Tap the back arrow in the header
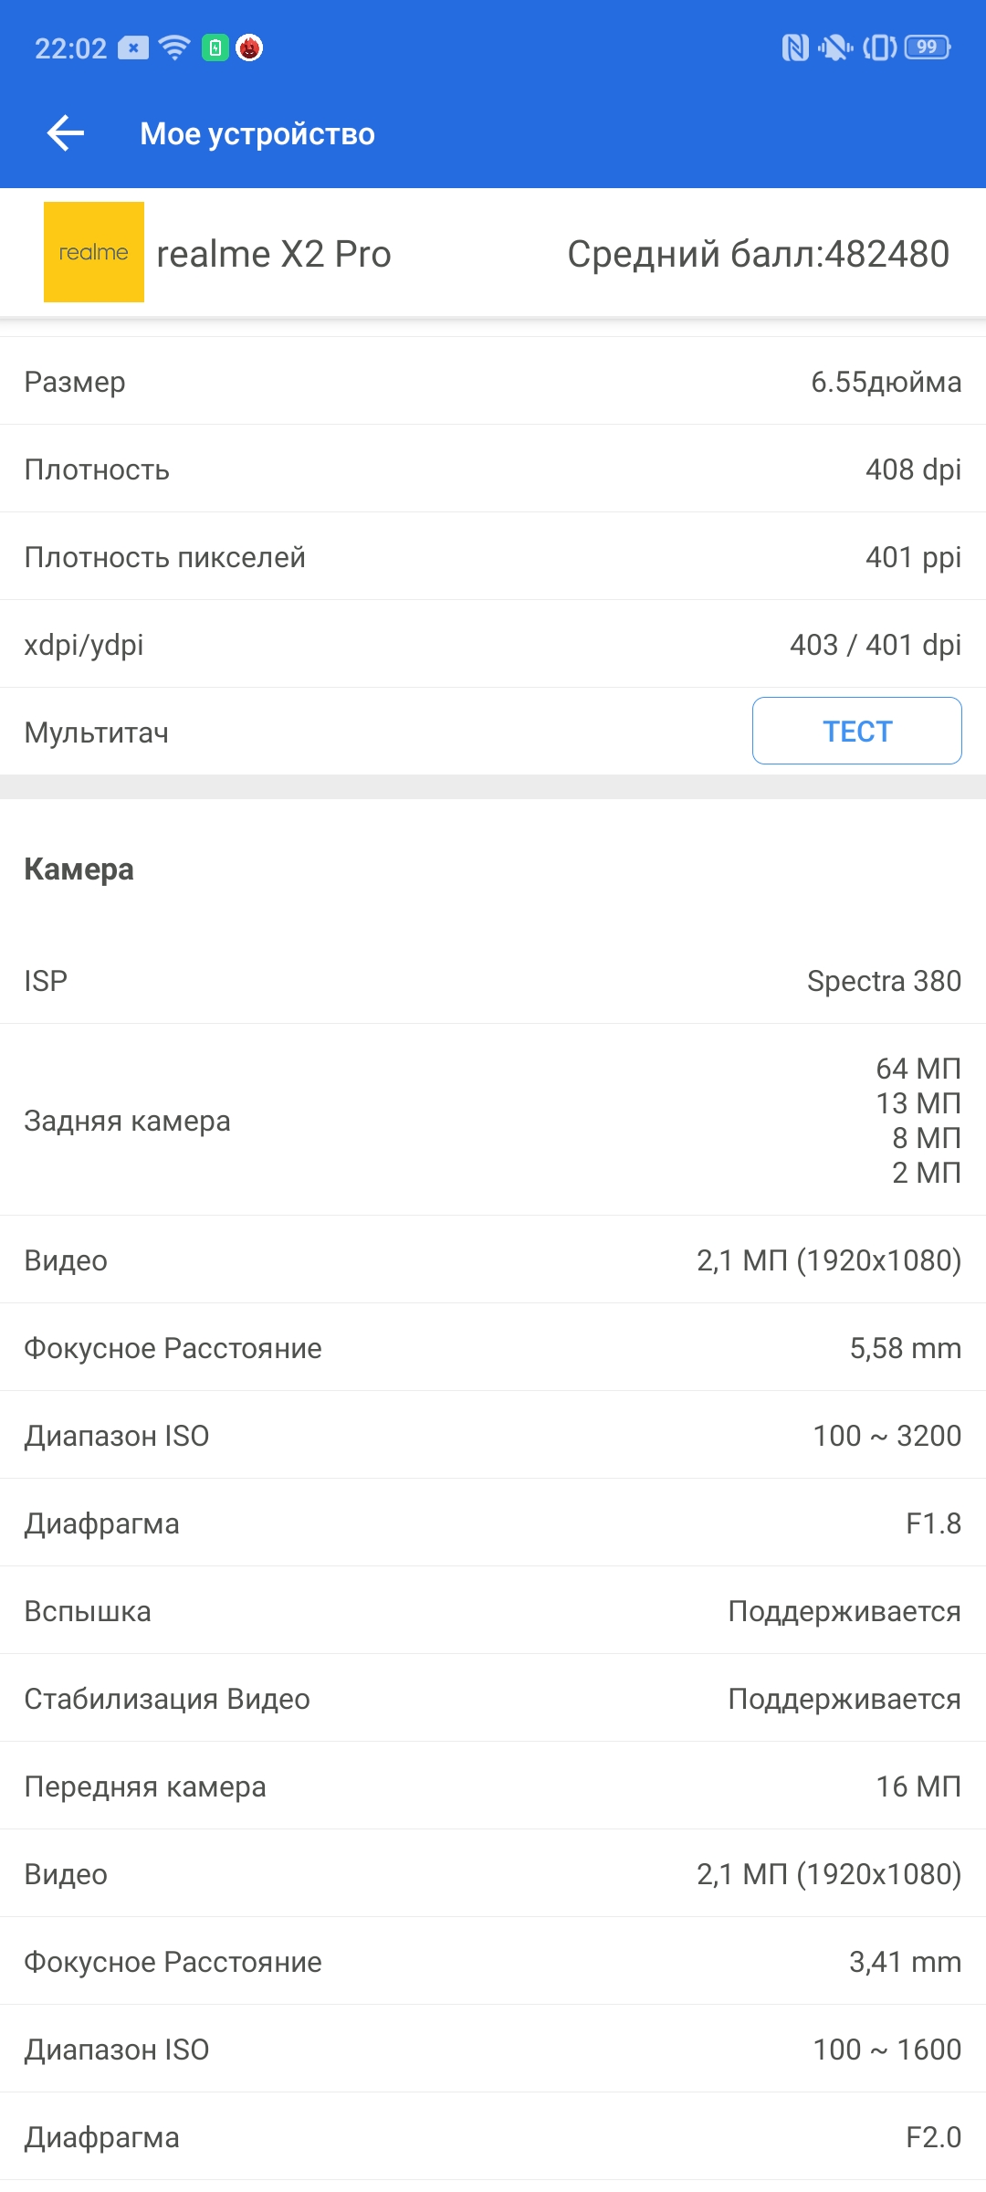 66,133
